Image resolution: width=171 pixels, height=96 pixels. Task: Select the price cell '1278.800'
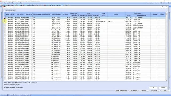click(81, 54)
